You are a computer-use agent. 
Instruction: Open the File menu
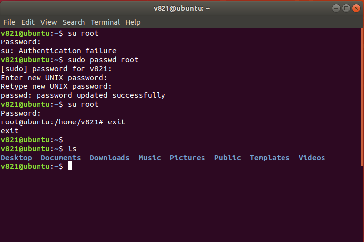point(9,22)
